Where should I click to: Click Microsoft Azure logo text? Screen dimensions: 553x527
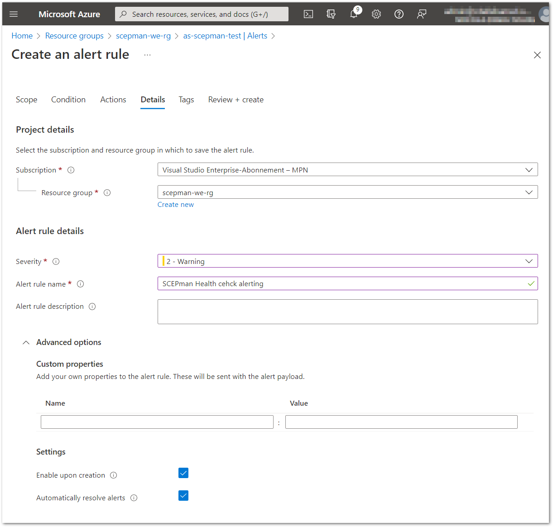pyautogui.click(x=69, y=14)
